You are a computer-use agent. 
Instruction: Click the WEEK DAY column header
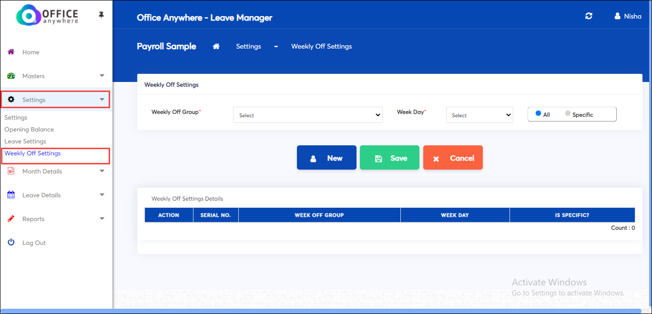click(455, 215)
